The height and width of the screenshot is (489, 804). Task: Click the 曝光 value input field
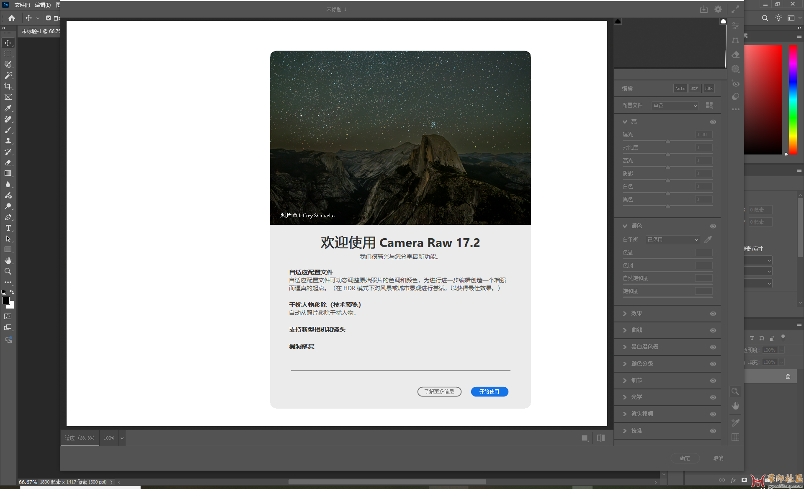(704, 134)
